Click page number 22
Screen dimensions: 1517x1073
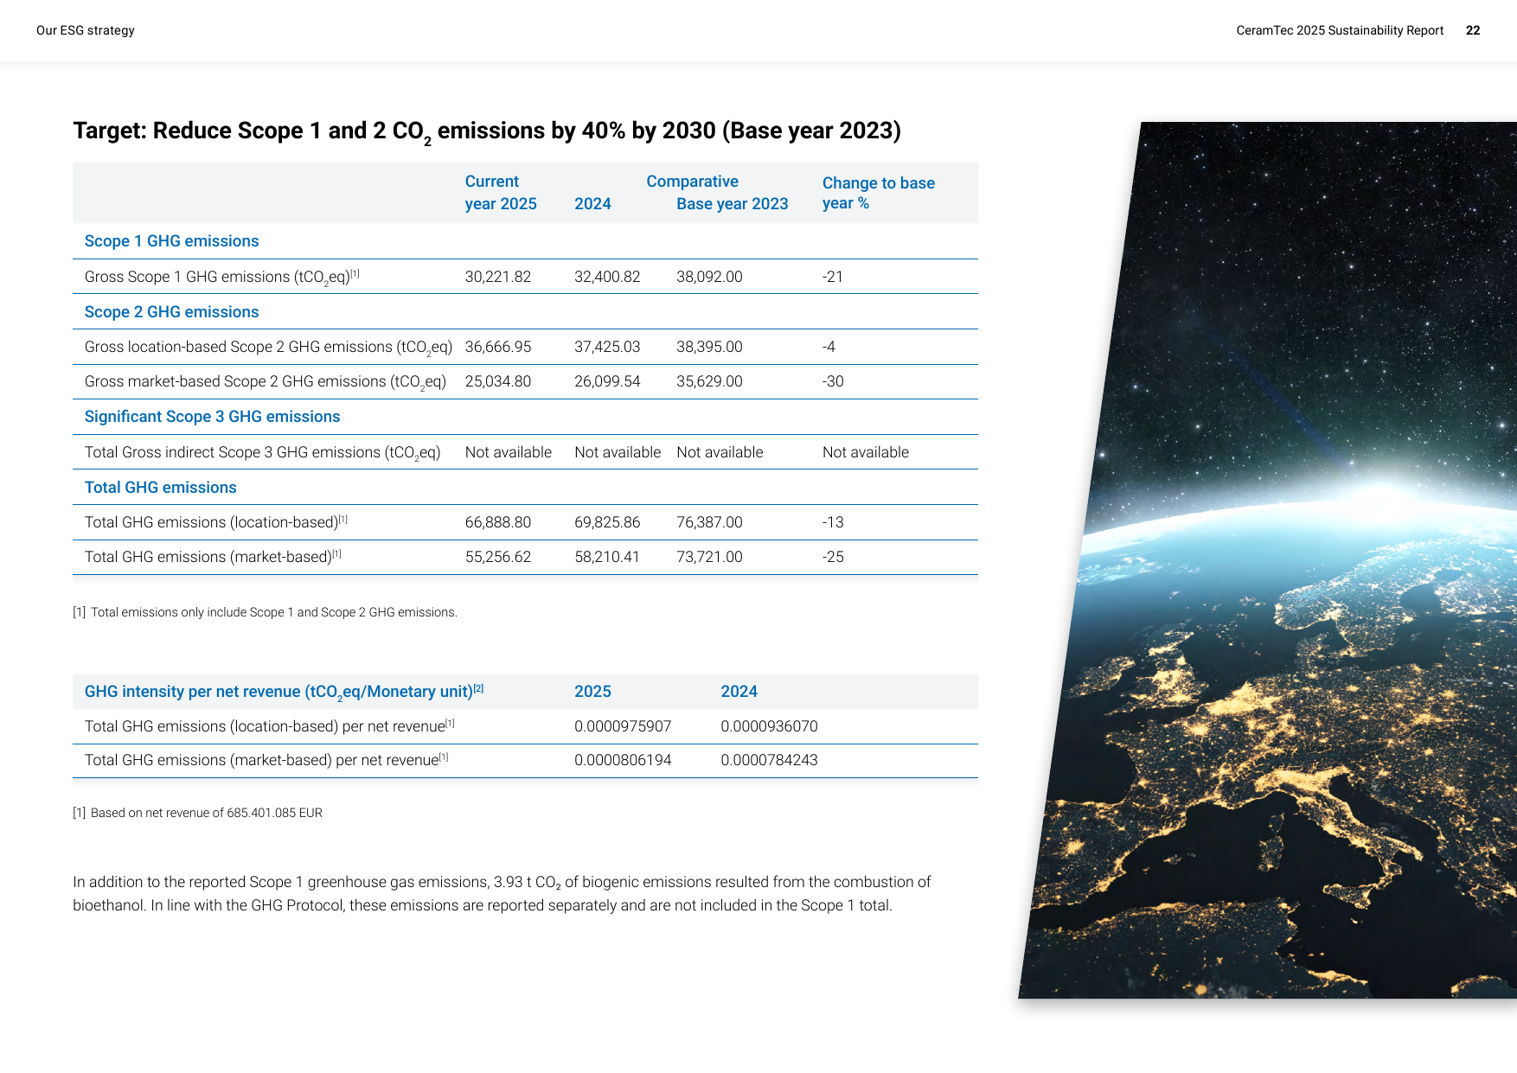tap(1473, 30)
